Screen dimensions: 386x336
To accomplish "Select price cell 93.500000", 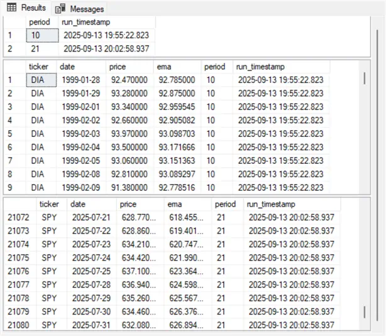I will click(130, 148).
